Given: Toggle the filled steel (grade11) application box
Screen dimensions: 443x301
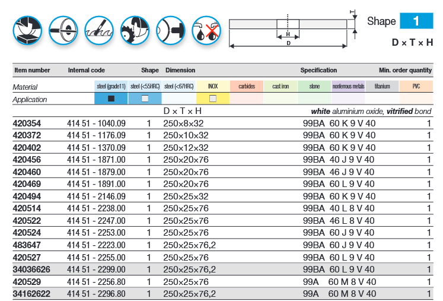Looking at the screenshot, I should pos(110,99).
